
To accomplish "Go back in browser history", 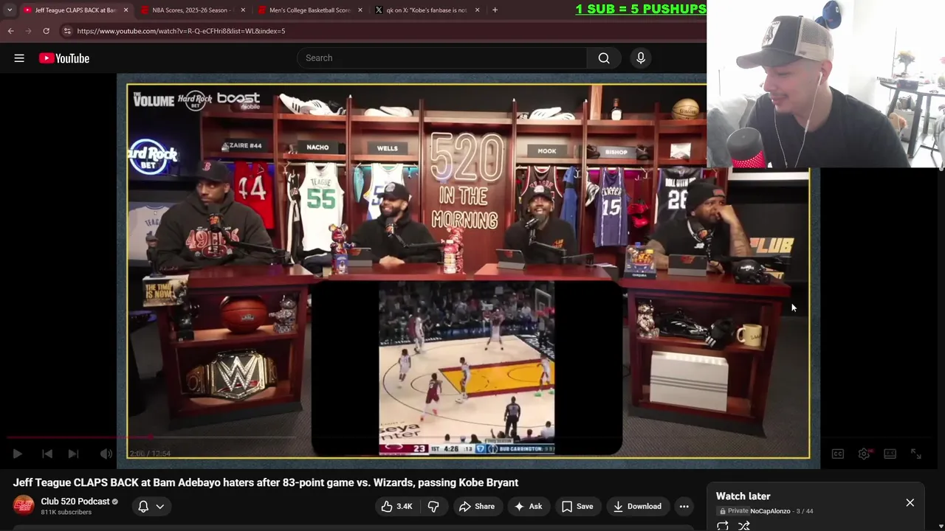I will click(x=10, y=31).
